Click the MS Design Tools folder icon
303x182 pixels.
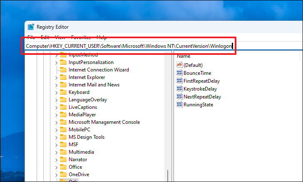coord(63,137)
